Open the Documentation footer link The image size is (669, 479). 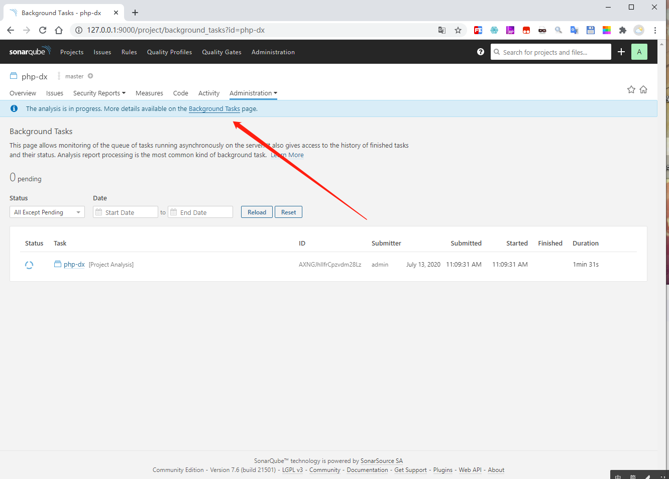pos(367,470)
